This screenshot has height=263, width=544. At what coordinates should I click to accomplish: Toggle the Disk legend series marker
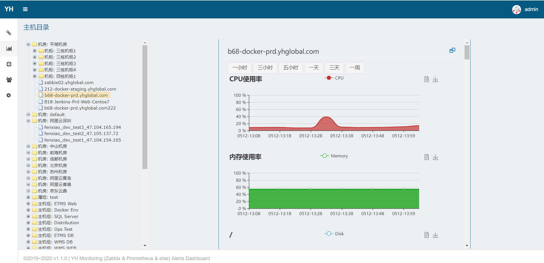[x=329, y=234]
